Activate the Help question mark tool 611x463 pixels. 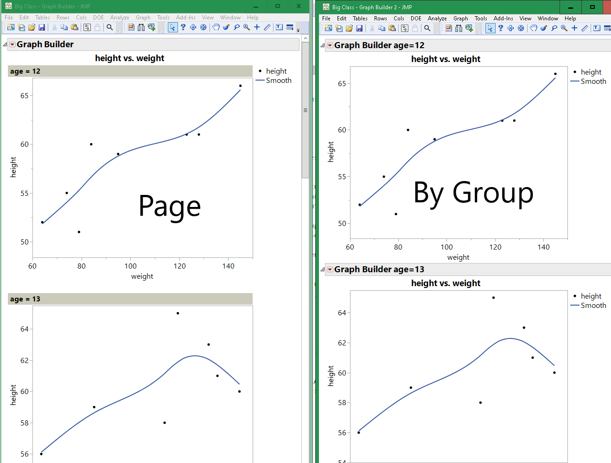click(x=183, y=27)
